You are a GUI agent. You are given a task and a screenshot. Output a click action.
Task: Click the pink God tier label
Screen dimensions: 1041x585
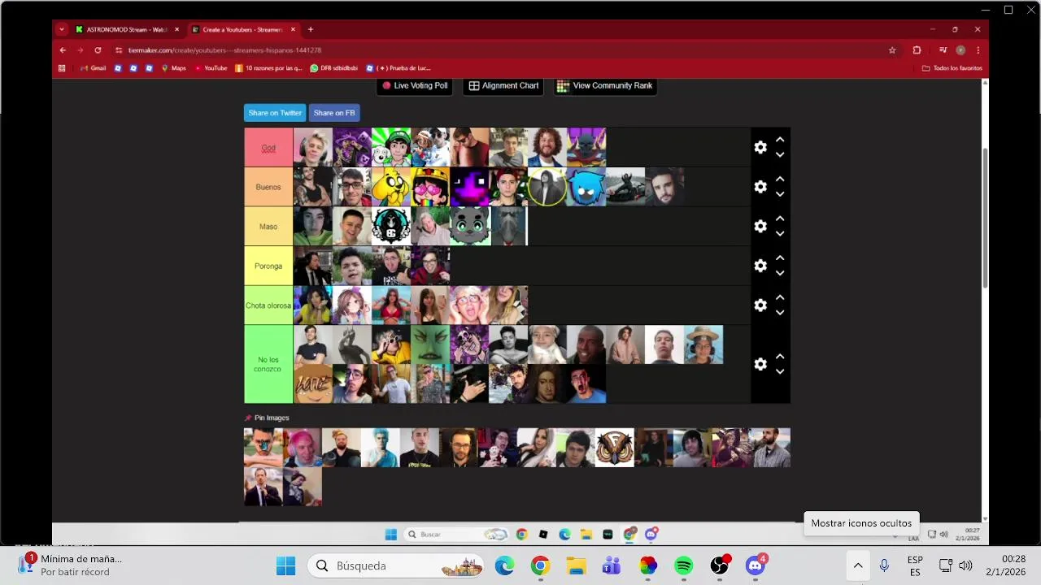(268, 148)
